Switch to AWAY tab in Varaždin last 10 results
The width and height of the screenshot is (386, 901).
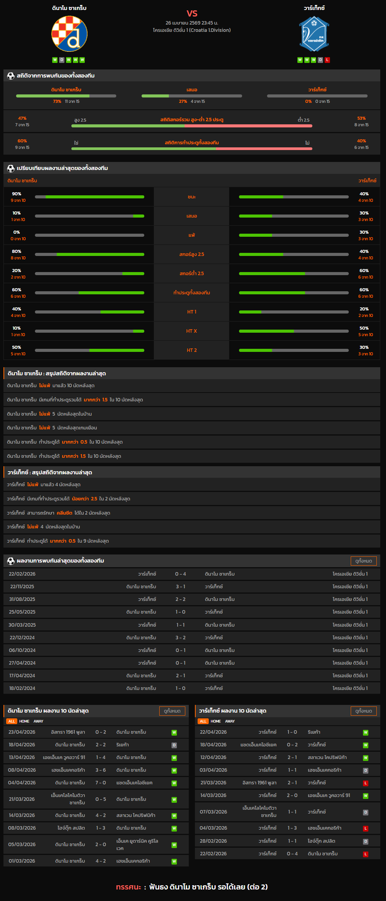tap(230, 721)
